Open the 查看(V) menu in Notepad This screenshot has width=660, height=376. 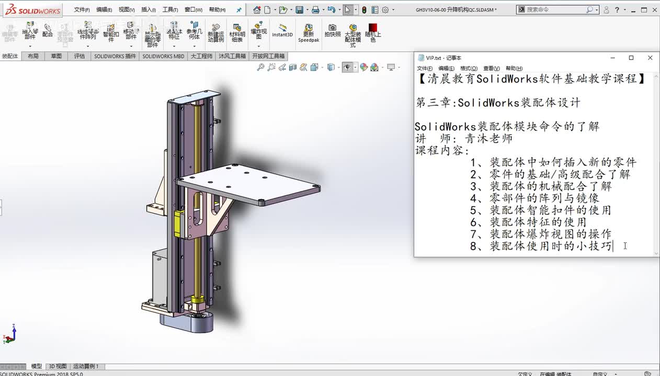tap(491, 68)
